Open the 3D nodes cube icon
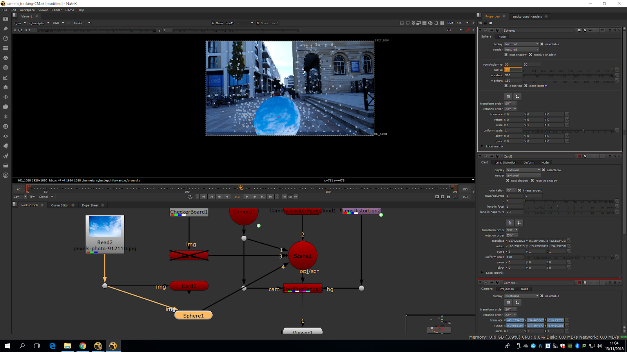Screen dimensions: 627x352 (x=5, y=107)
